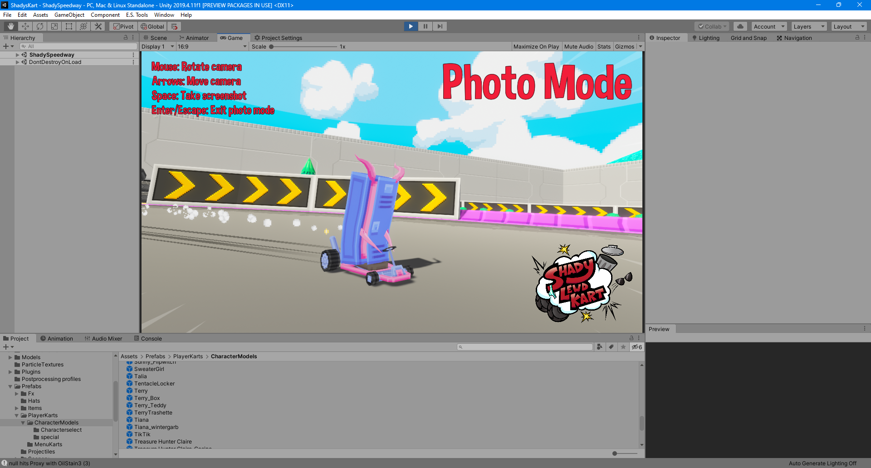Save the Project search as favorite
The image size is (871, 468).
point(623,347)
